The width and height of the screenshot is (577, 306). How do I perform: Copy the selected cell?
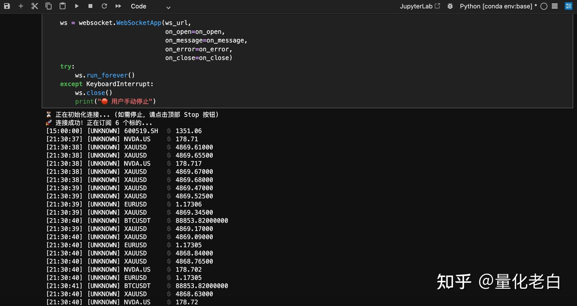point(48,6)
